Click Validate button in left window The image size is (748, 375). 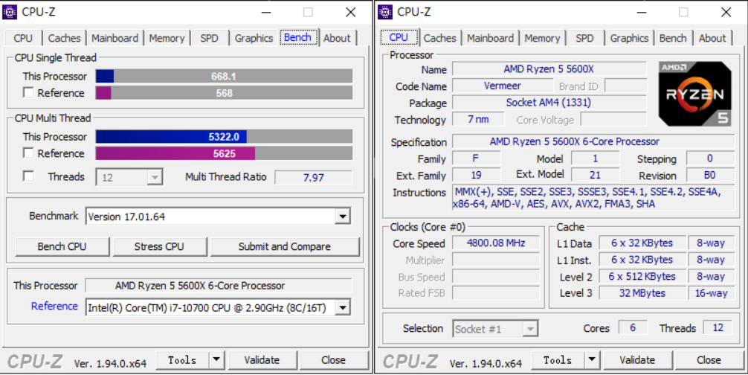point(262,359)
